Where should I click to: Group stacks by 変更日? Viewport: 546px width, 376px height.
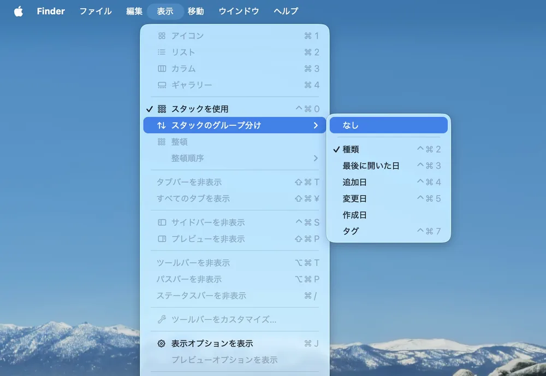coord(389,198)
